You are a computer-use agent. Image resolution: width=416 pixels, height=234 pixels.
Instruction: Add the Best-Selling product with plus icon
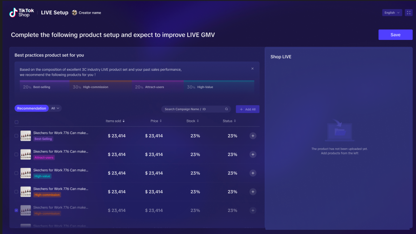(253, 136)
